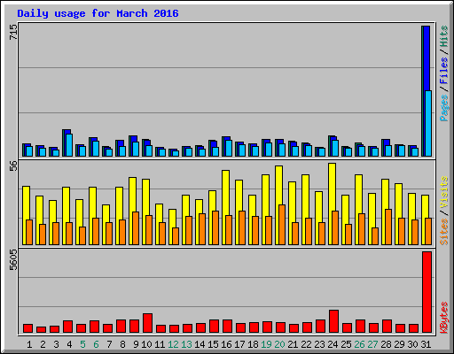
Task: Click the red KBytes bar for day 2
Action: 41,329
